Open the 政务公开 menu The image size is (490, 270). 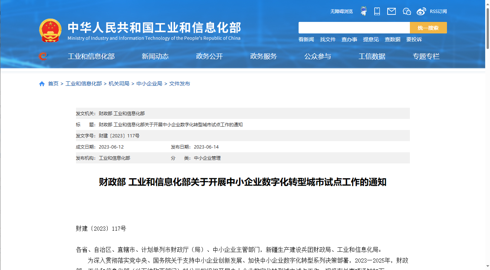(210, 56)
